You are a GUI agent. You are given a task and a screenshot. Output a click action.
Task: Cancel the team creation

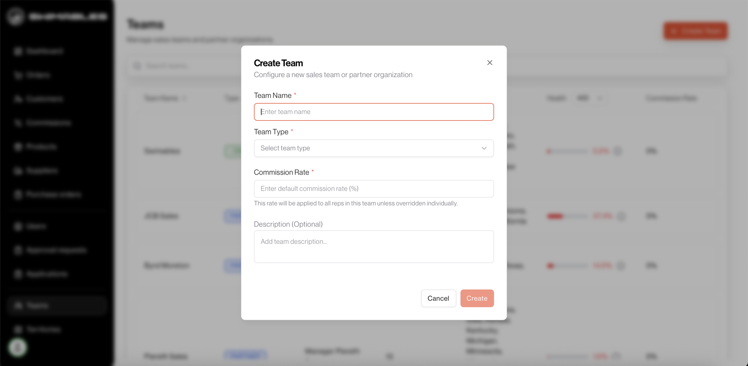click(438, 298)
